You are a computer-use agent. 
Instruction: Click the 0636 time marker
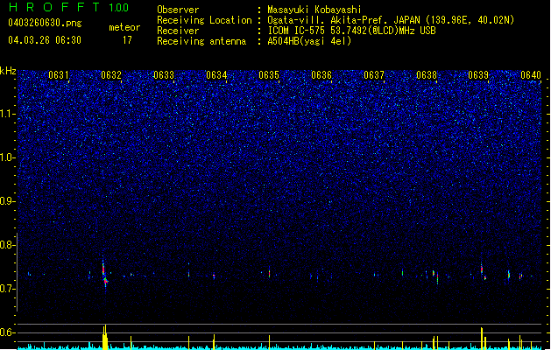pos(321,75)
